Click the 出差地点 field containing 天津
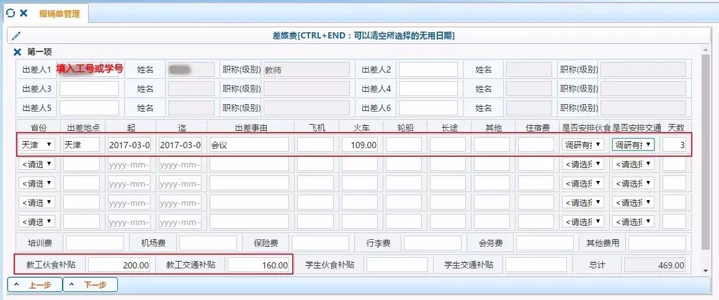This screenshot has height=300, width=719. (x=82, y=145)
